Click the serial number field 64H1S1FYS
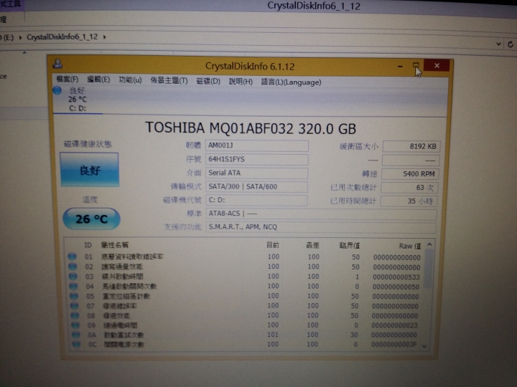Screen dimensions: 517x387 (x=257, y=159)
